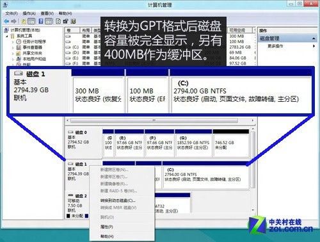Click the 事件查看器 icon in the tree
The width and height of the screenshot is (320, 242).
click(x=19, y=47)
